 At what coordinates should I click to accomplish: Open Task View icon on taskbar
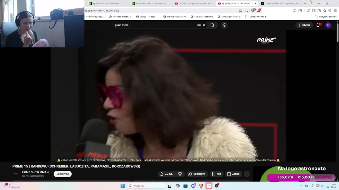[169, 186]
